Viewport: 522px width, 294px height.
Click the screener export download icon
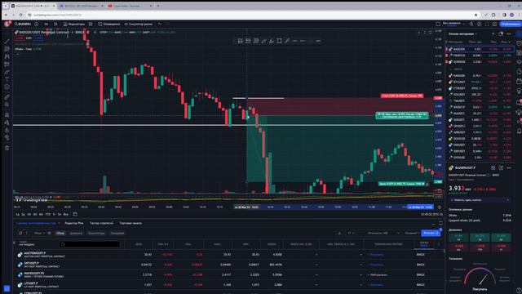(x=339, y=233)
